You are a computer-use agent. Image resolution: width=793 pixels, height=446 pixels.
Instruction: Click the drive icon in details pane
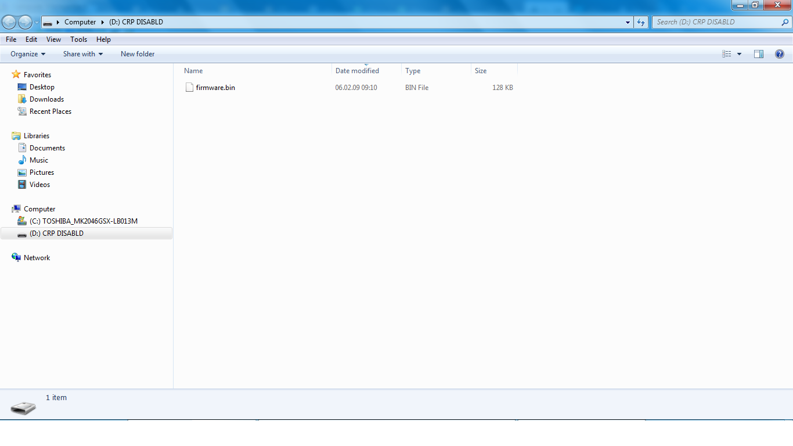coord(23,408)
